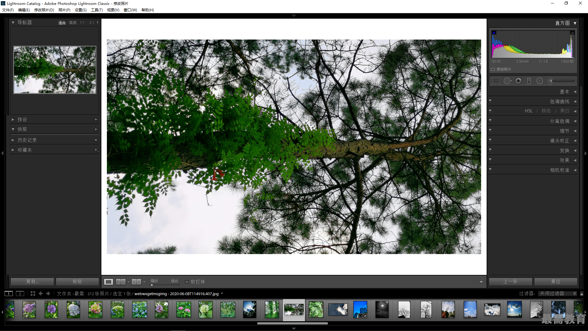588x331 pixels.
Task: Add new preset with plus icon
Action: pyautogui.click(x=96, y=120)
